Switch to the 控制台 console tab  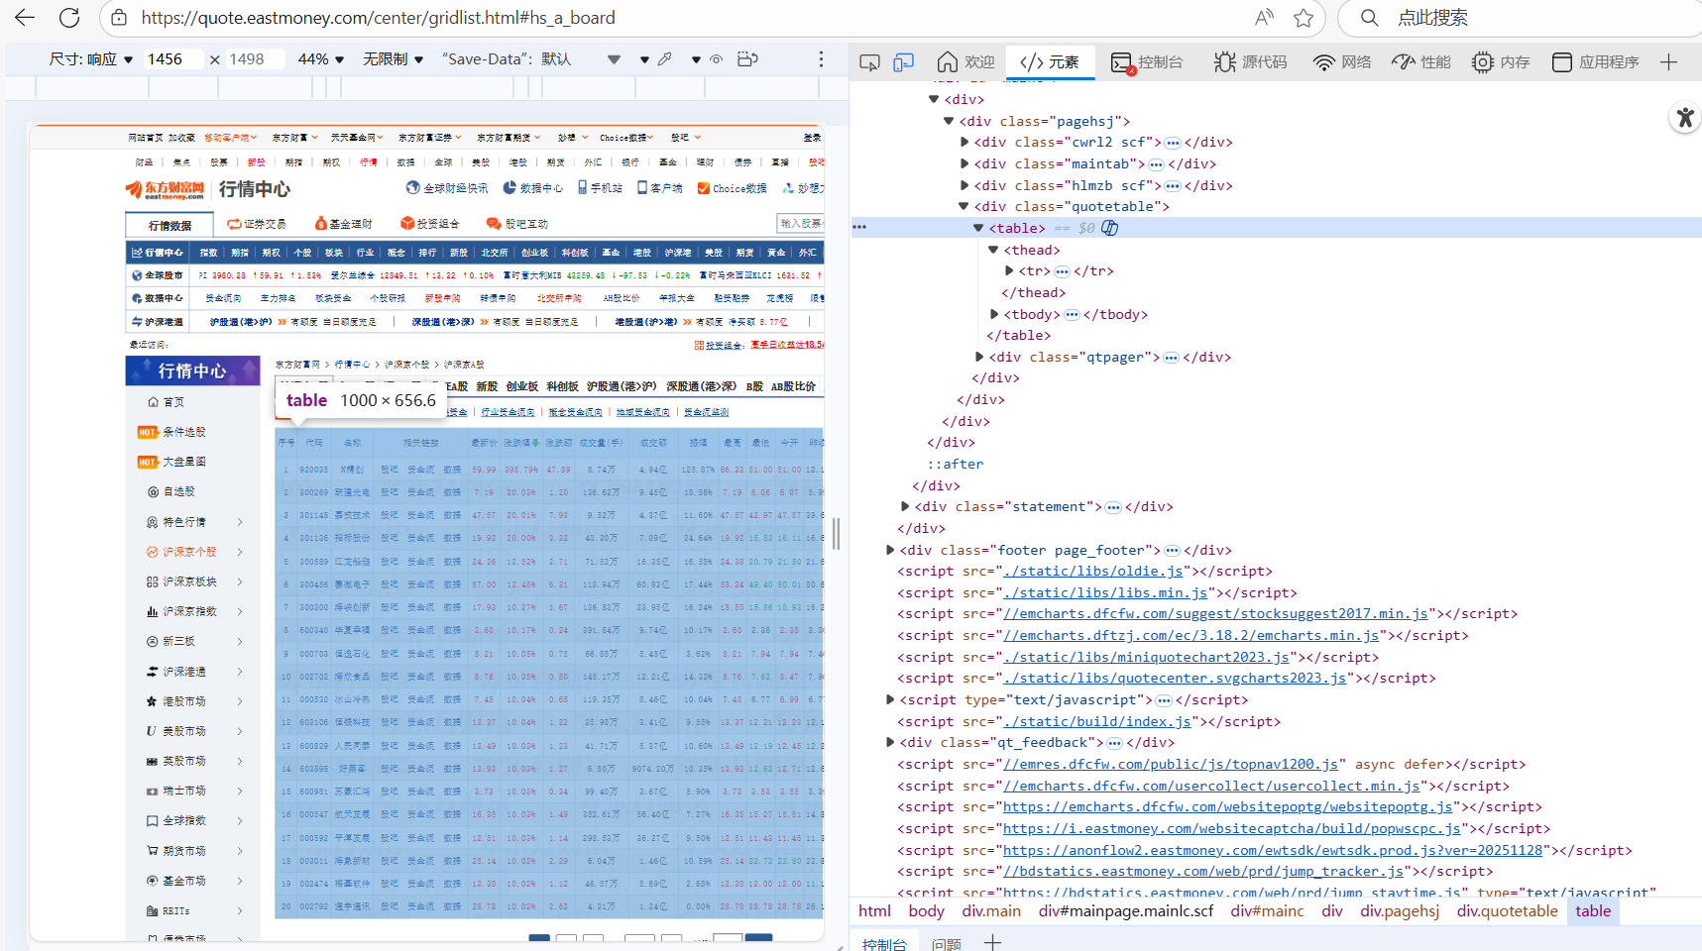pos(1147,62)
